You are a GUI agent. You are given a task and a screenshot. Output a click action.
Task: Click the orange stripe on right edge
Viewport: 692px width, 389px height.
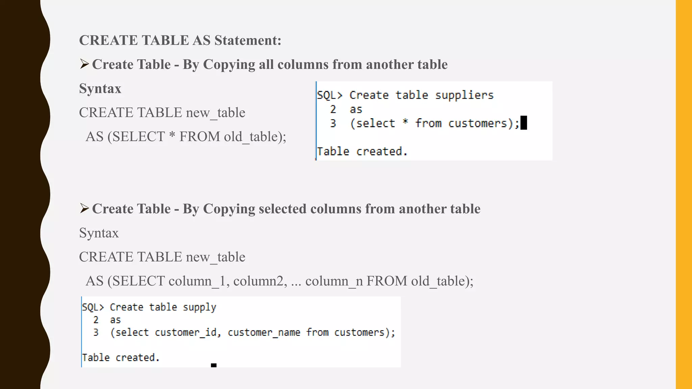coord(684,194)
